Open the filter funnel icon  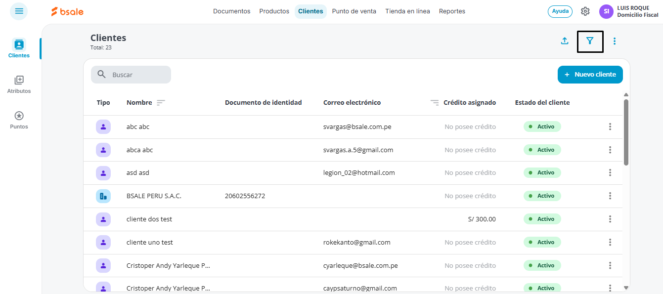(x=590, y=41)
